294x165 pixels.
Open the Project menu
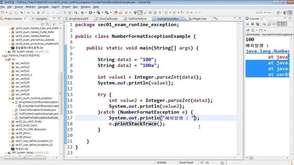[x=66, y=7]
